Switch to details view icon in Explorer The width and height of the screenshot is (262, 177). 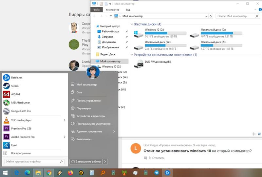point(254,134)
